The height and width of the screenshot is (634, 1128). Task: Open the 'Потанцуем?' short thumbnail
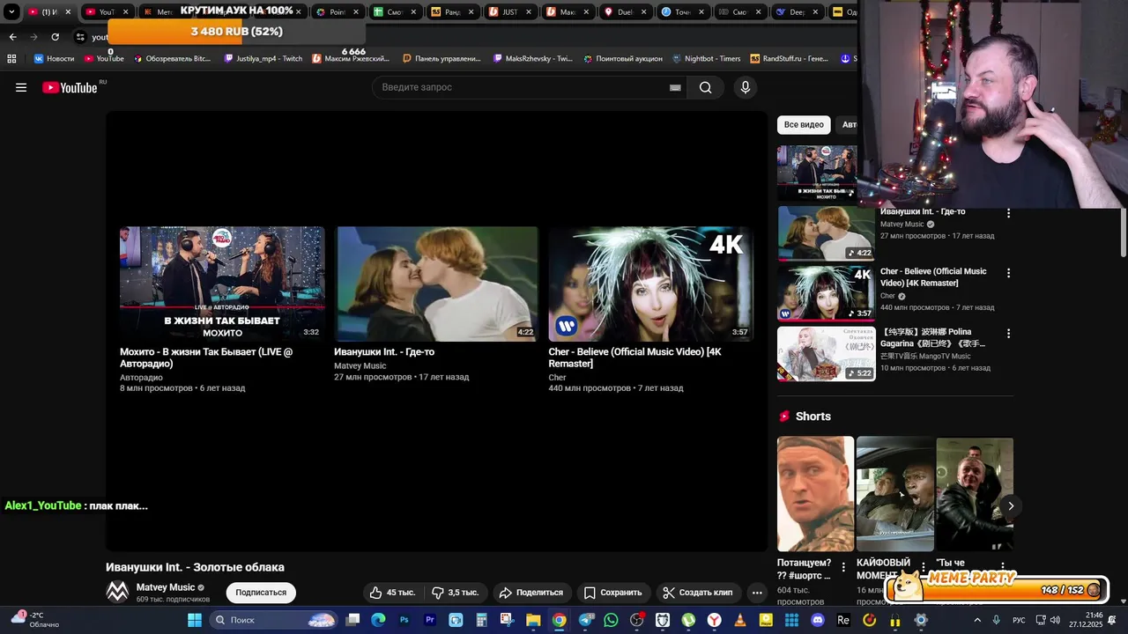pyautogui.click(x=815, y=493)
